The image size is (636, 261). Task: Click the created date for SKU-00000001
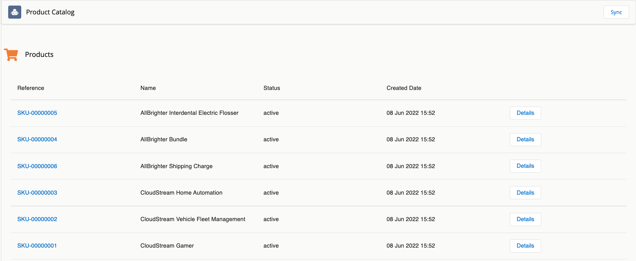[411, 246]
